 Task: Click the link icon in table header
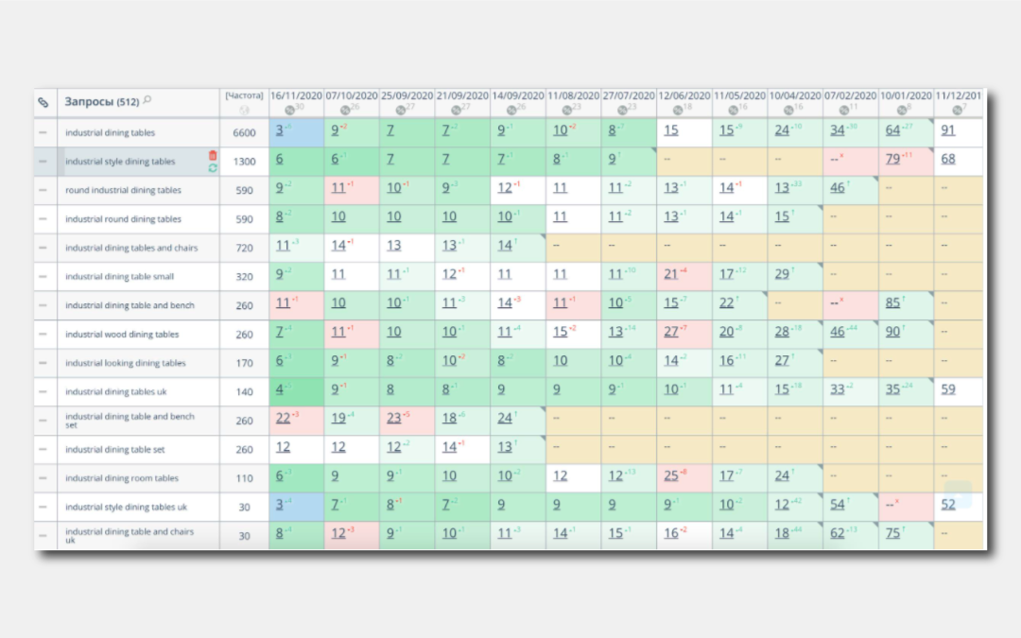[x=43, y=102]
